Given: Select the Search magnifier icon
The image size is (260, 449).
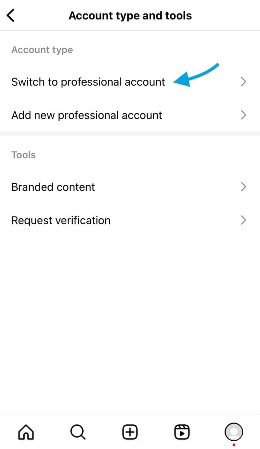Looking at the screenshot, I should (x=78, y=432).
